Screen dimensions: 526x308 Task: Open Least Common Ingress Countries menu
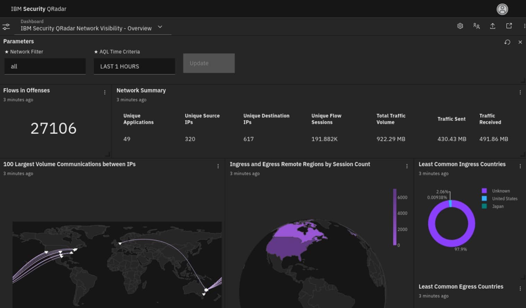(x=520, y=166)
